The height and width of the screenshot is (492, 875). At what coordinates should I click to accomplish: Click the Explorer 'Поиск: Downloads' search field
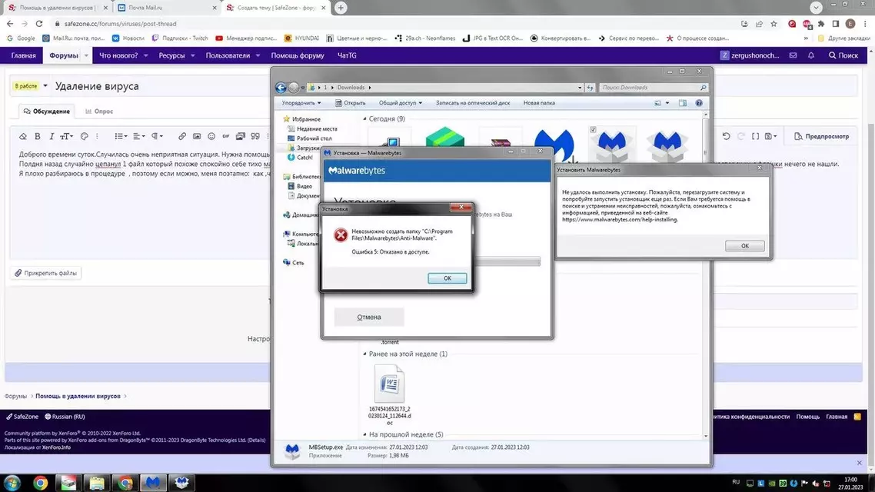(x=653, y=88)
